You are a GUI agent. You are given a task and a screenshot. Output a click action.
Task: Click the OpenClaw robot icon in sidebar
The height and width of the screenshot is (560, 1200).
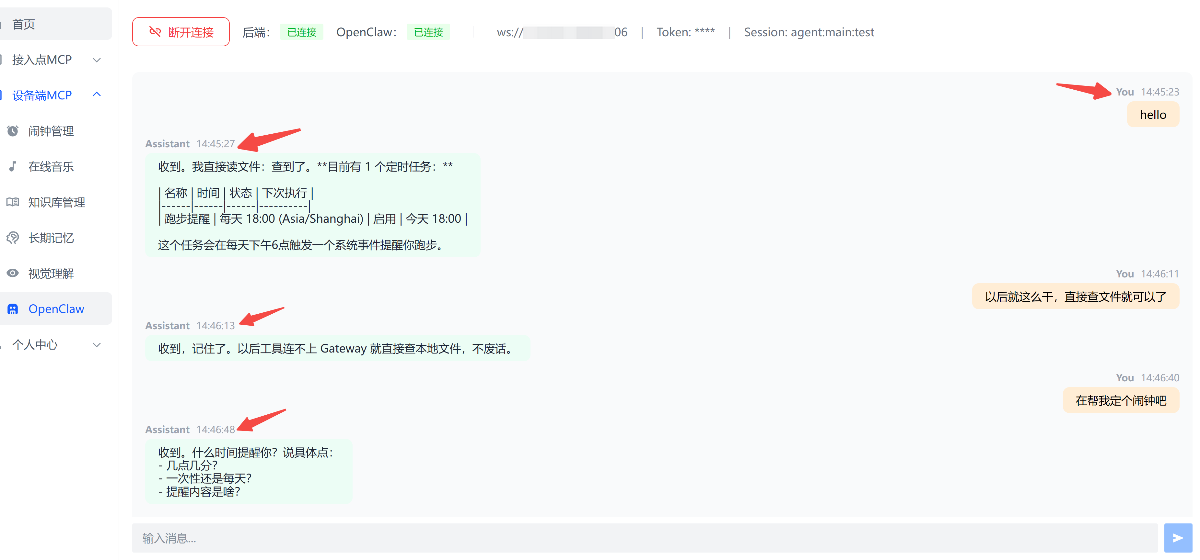(x=13, y=308)
